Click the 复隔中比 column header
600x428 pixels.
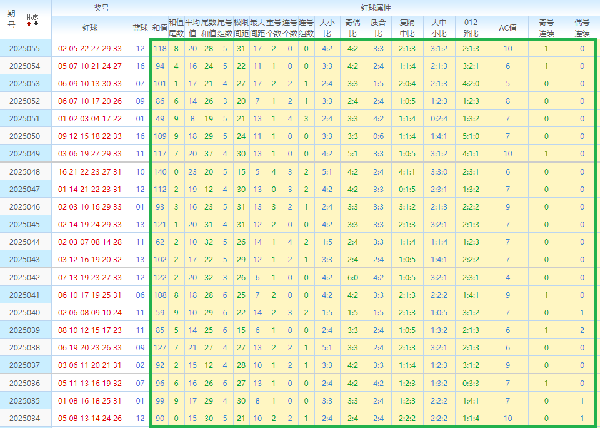coord(407,28)
